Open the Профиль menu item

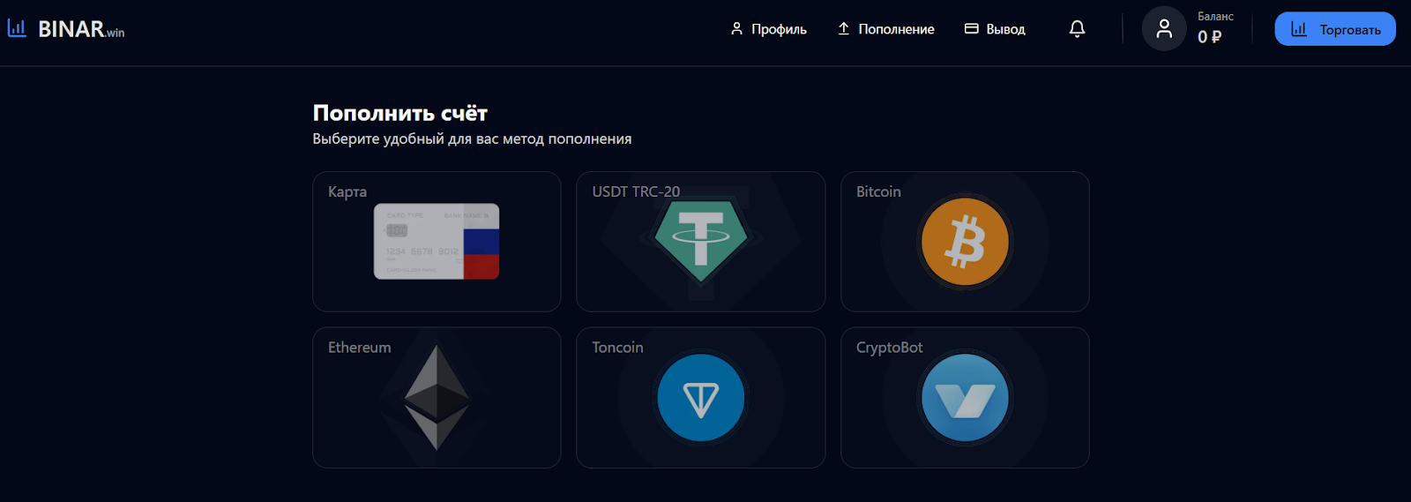(769, 29)
